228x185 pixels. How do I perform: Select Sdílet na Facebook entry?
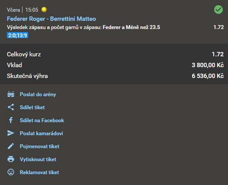(x=42, y=120)
